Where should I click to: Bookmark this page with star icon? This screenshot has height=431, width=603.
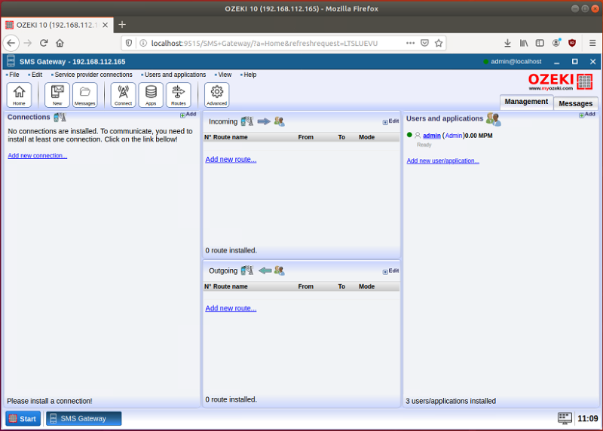tap(439, 43)
